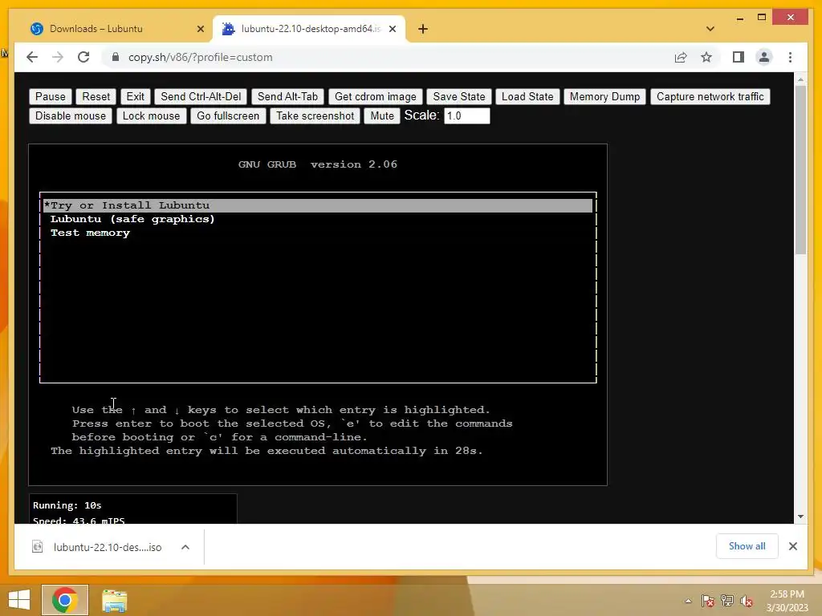Open Chrome's three-dot menu
This screenshot has height=616, width=822.
[x=790, y=57]
